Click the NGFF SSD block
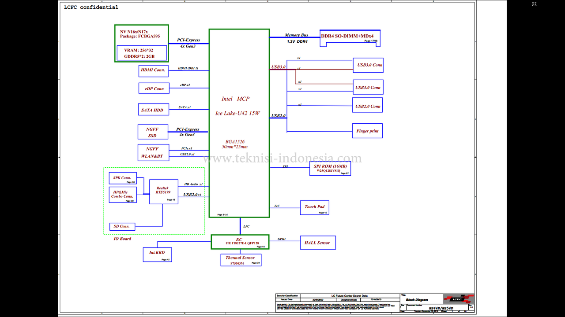 (x=153, y=132)
